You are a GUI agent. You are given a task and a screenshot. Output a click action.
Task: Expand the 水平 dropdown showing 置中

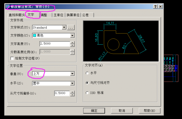tap(72, 83)
